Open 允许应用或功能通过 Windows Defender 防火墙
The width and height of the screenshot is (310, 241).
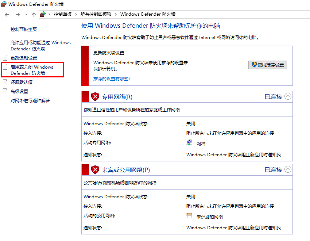(40, 46)
